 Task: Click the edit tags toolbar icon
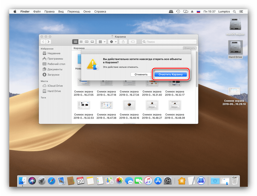click(x=133, y=42)
